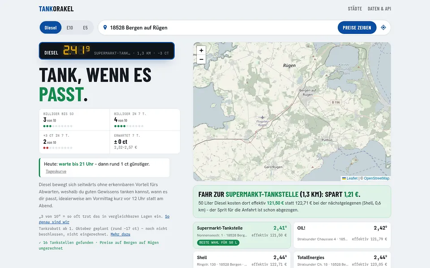Select the OIL! station card

tap(342, 235)
